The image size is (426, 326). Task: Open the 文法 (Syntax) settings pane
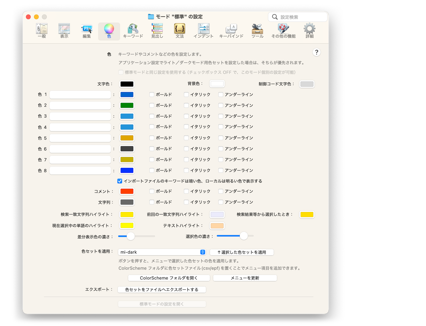[x=180, y=31]
